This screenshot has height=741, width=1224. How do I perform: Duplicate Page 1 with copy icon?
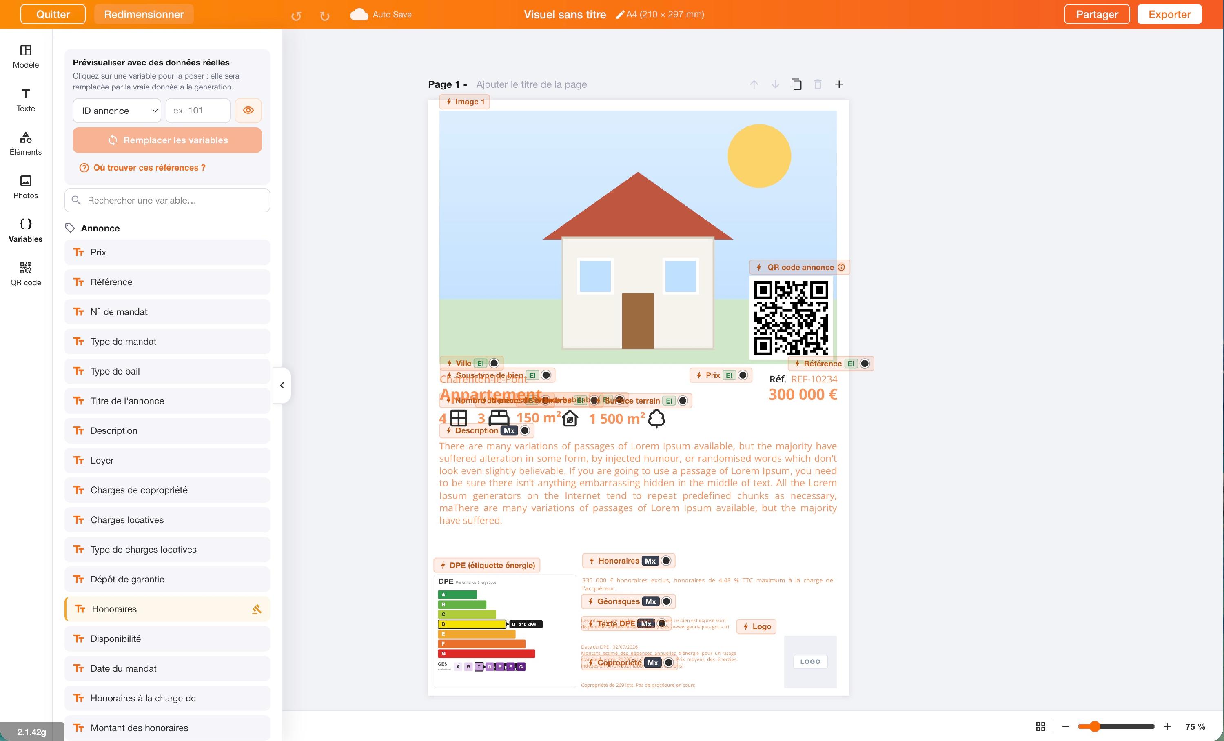coord(796,84)
